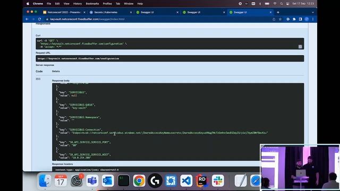Image resolution: width=340 pixels, height=191 pixels.
Task: Close the Netcoreconf 2022 tab
Action: (x=84, y=12)
